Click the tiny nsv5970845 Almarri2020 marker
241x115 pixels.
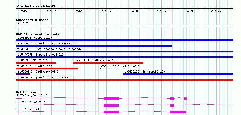[100, 69]
